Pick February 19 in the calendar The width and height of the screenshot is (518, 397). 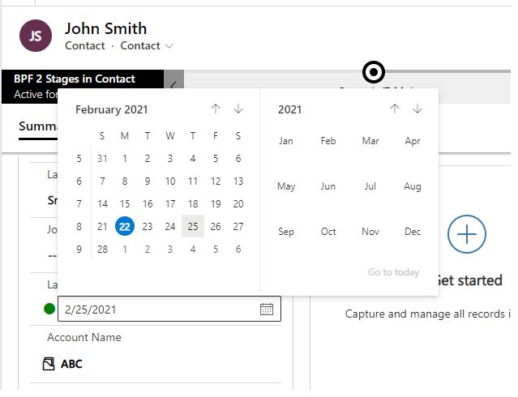(x=216, y=204)
